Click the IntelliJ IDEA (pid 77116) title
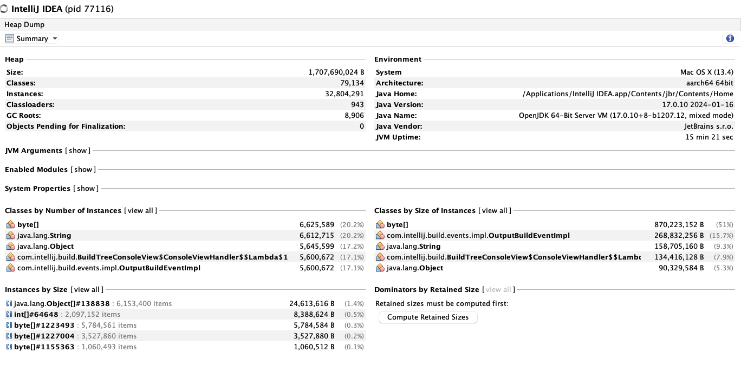Image resolution: width=741 pixels, height=392 pixels. [62, 9]
